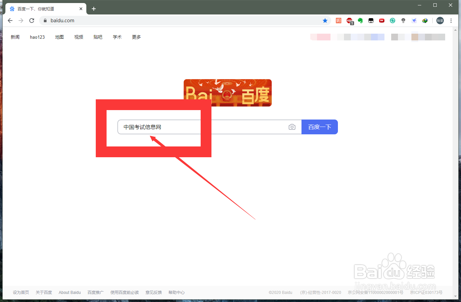Screen dimensions: 461x302
Task: Click the browser forward arrow
Action: click(21, 21)
